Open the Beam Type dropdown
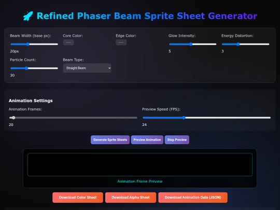The height and width of the screenshot is (210, 280). (x=87, y=68)
